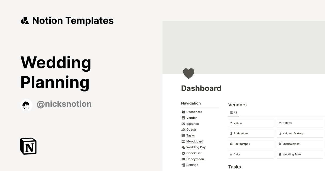Click the nicksnotion profile avatar
The height and width of the screenshot is (171, 325).
(26, 105)
